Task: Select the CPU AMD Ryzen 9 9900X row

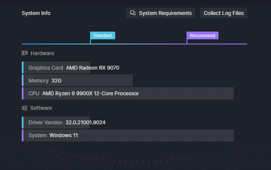Action: pos(128,94)
